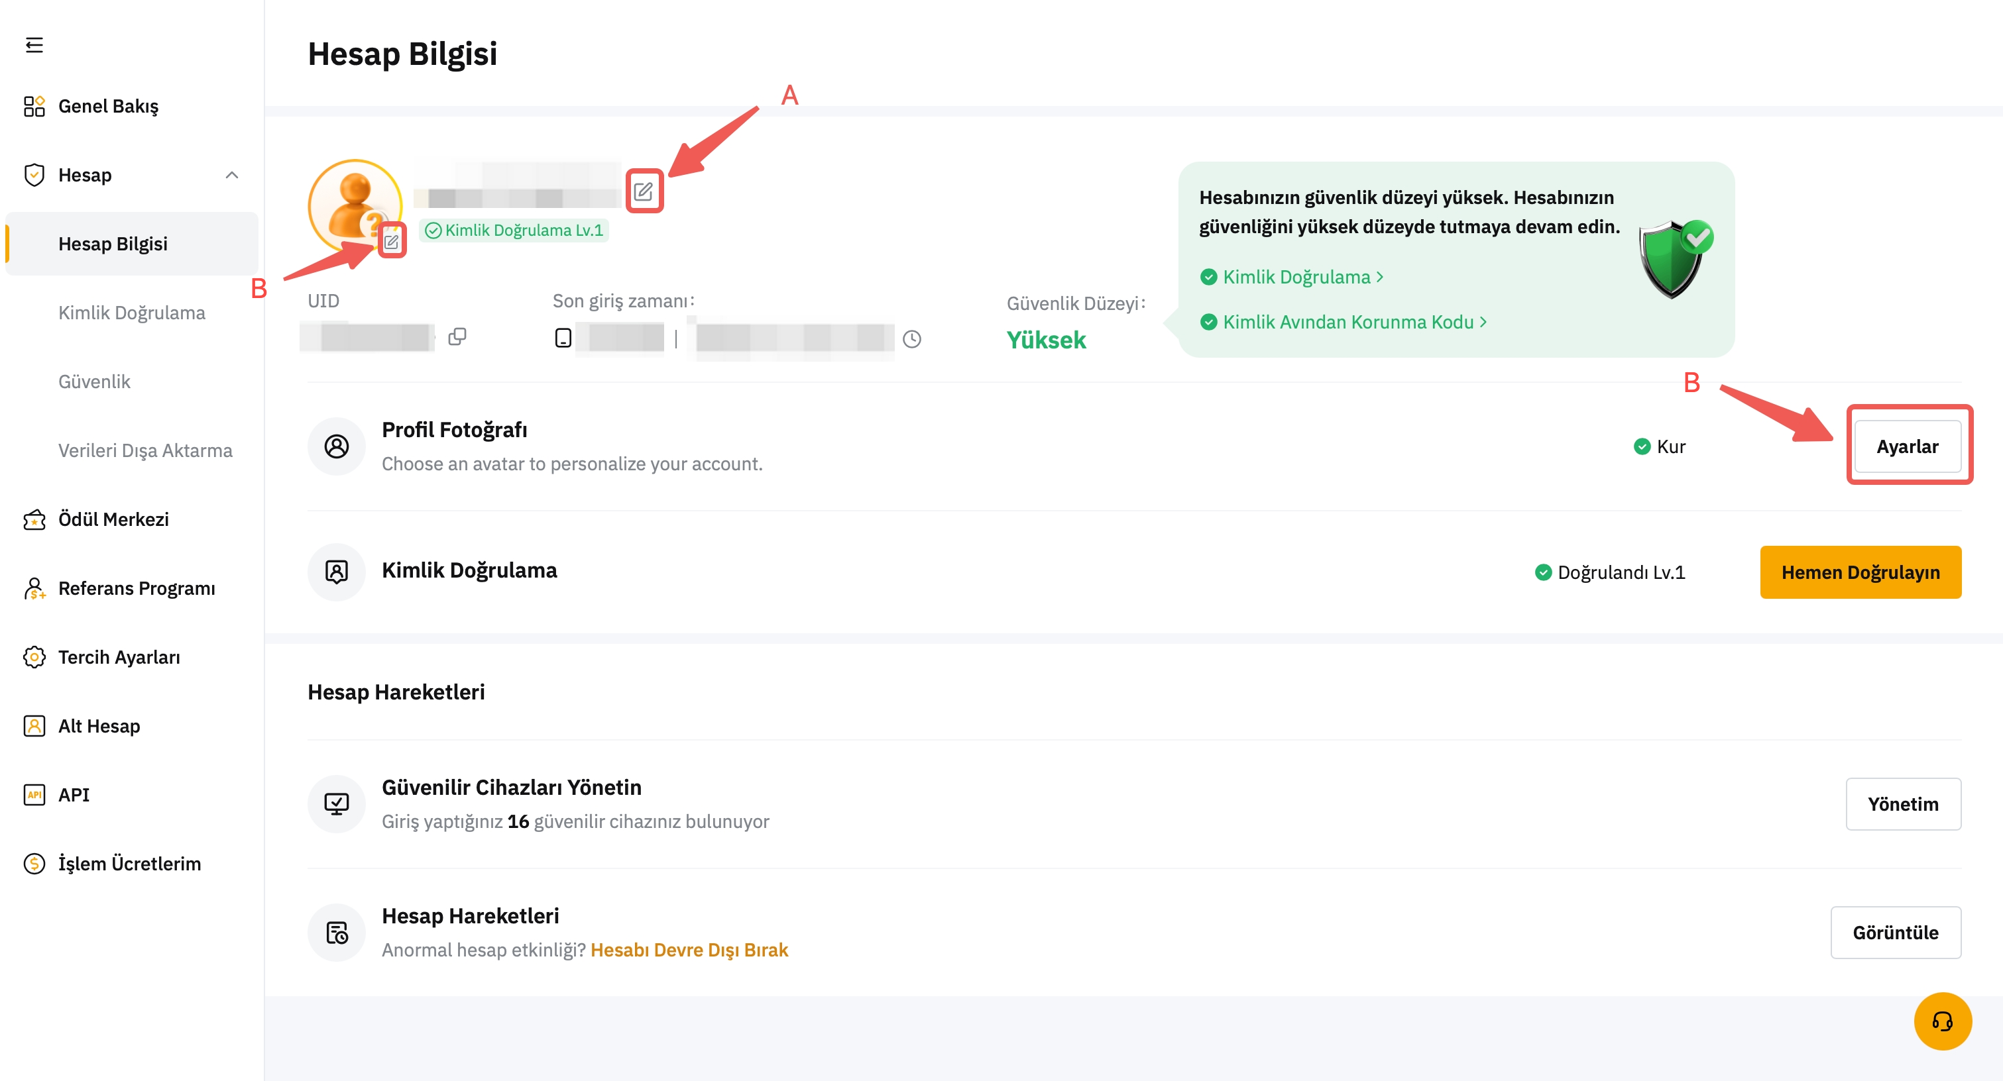The width and height of the screenshot is (2003, 1081).
Task: Open the API sidebar item
Action: pyautogui.click(x=74, y=794)
